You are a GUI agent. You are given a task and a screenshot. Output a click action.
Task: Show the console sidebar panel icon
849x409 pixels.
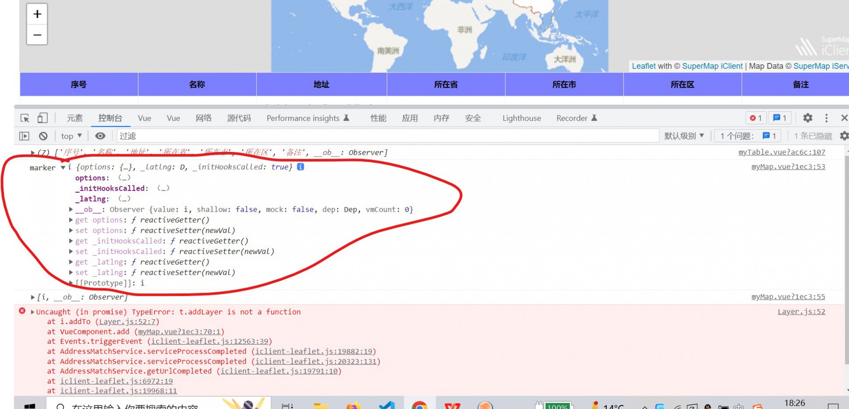pyautogui.click(x=24, y=136)
